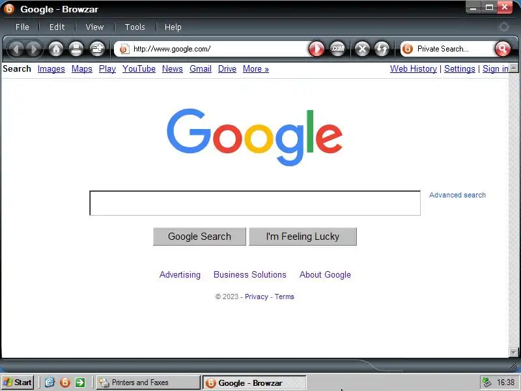Go back with the Back arrow button
The height and width of the screenshot is (391, 521).
point(15,50)
